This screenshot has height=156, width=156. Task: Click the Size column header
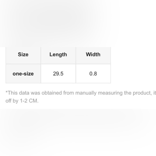(23, 55)
